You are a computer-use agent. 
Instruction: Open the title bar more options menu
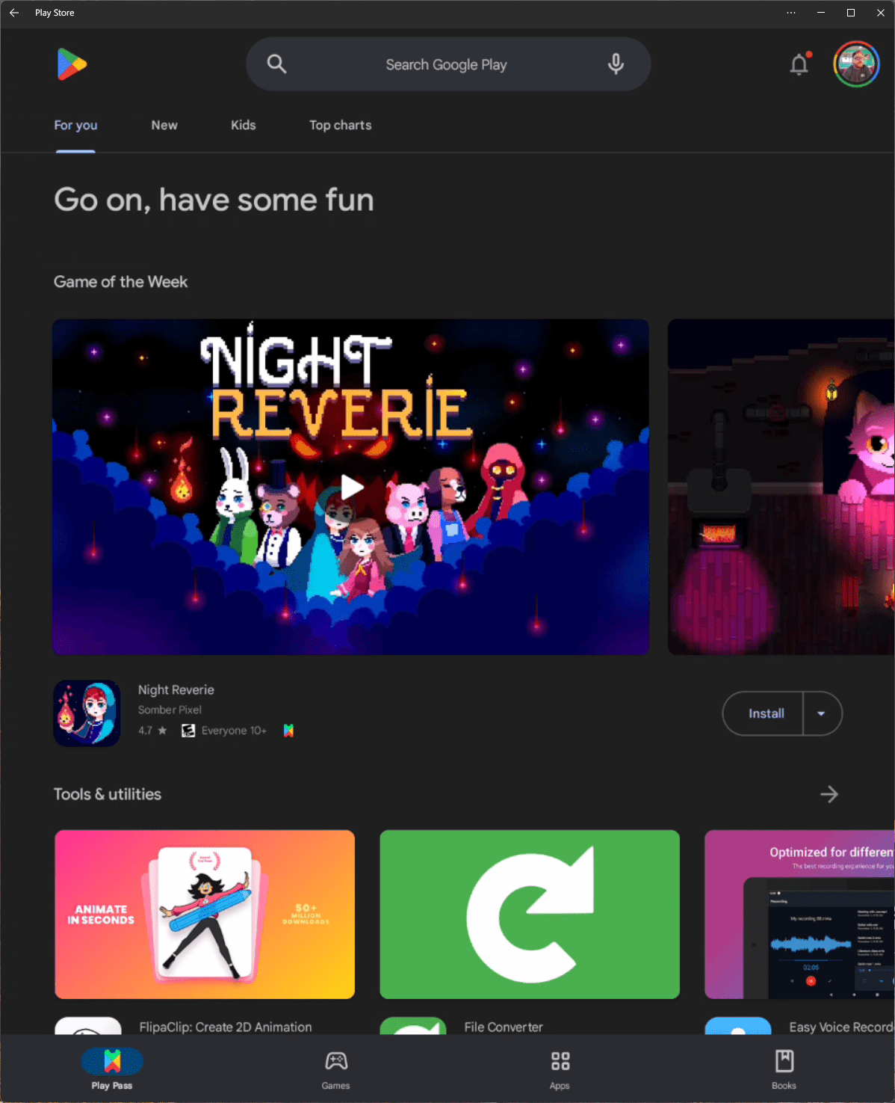(x=791, y=13)
